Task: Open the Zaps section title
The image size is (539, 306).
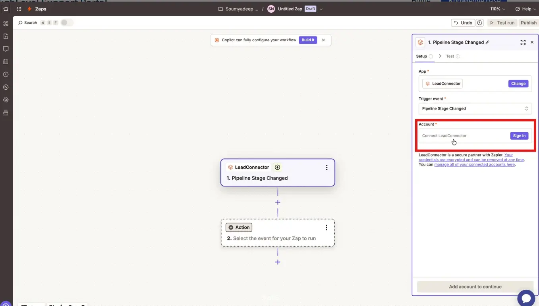Action: click(x=41, y=9)
